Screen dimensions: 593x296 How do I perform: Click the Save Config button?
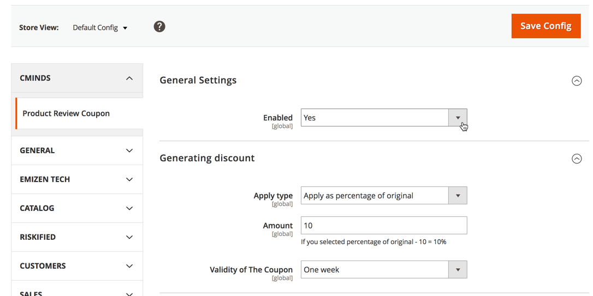click(545, 26)
